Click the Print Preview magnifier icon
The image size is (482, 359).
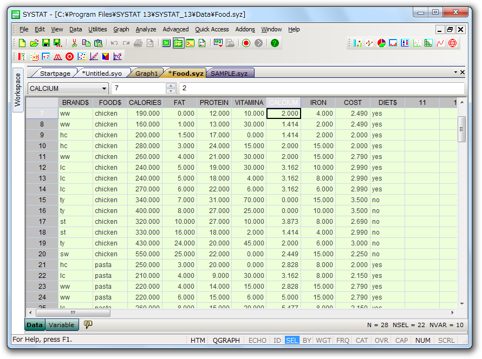150,43
